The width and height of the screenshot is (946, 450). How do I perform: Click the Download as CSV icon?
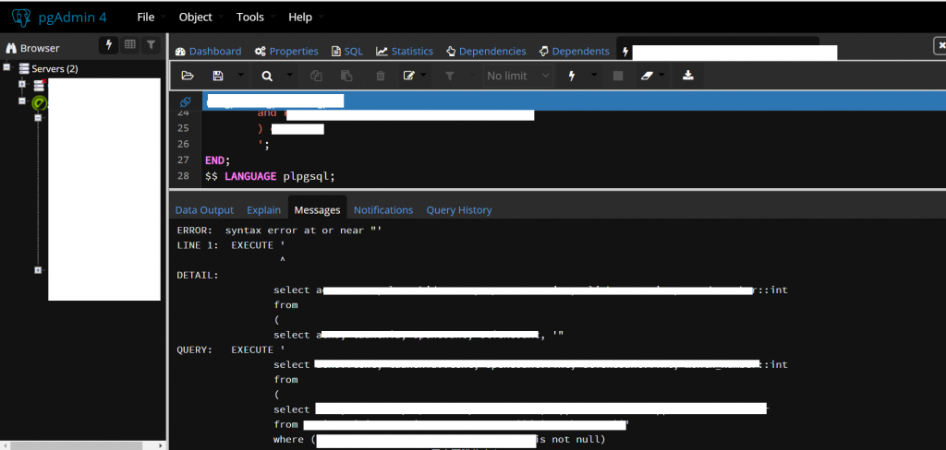(x=687, y=76)
